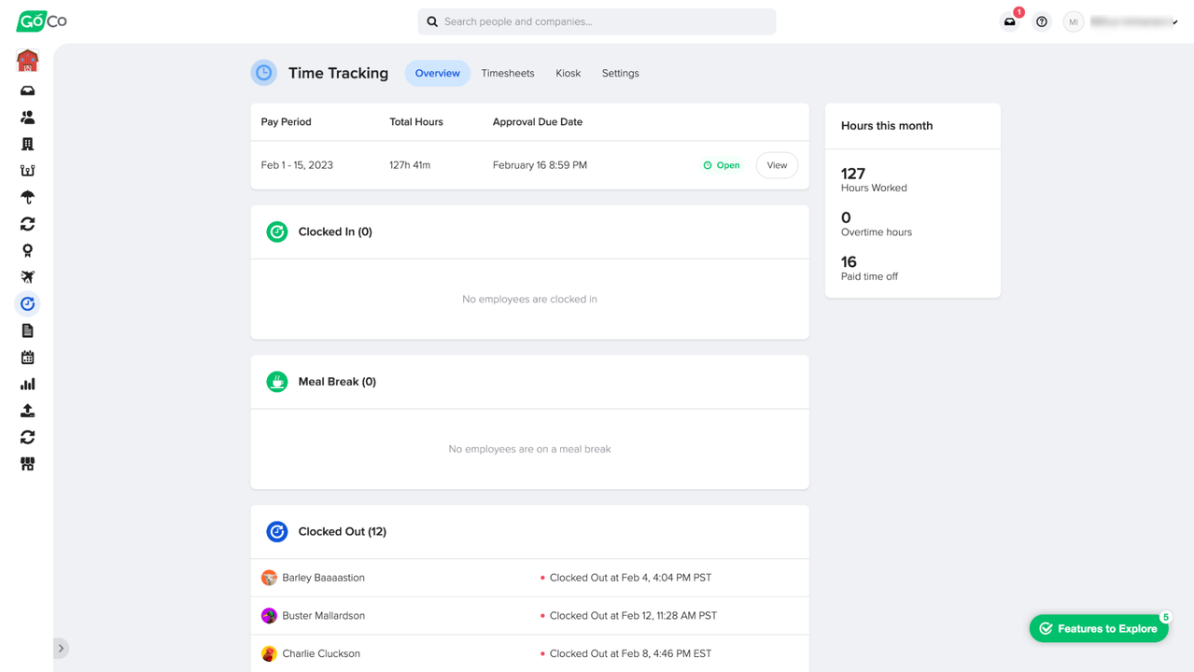Select Buster Mallardson in Clocked Out list
The image size is (1194, 672).
click(323, 616)
